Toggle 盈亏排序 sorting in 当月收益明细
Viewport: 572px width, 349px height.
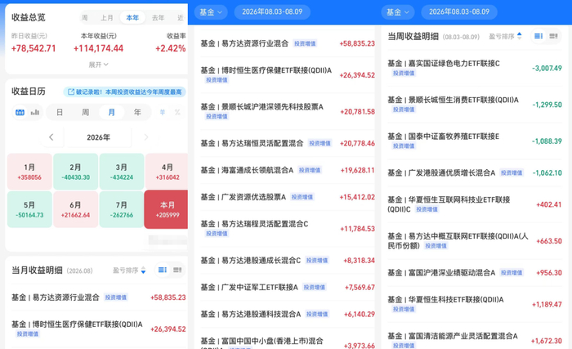(x=129, y=271)
